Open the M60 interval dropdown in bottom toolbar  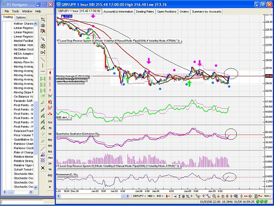(151, 196)
